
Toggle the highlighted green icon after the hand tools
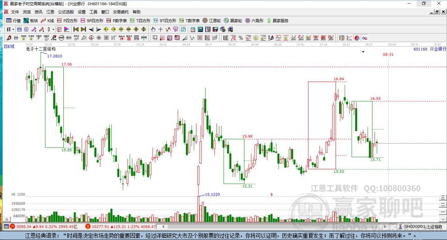point(183,29)
